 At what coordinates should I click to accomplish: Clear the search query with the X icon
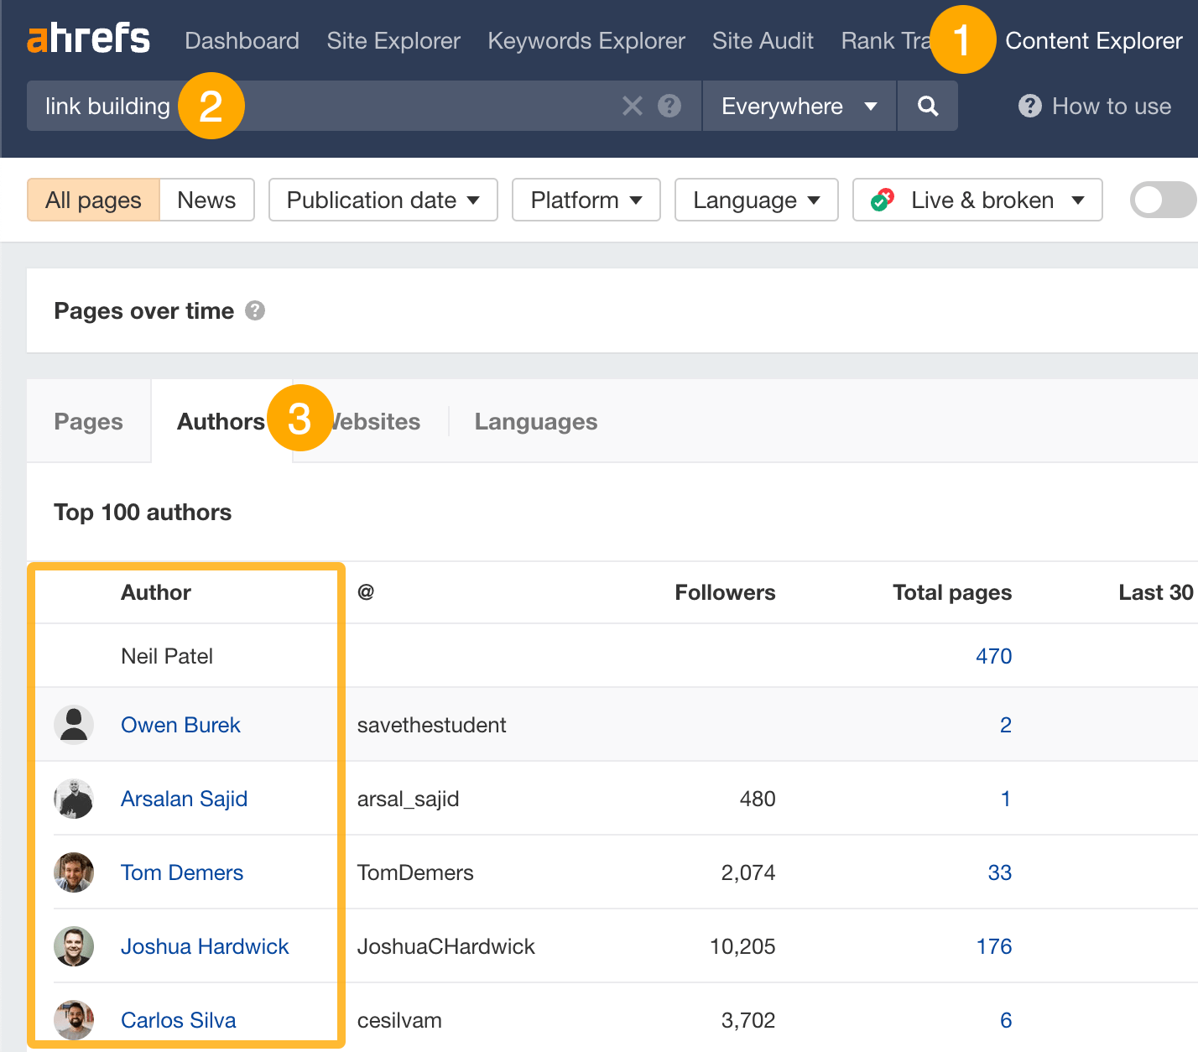(633, 106)
